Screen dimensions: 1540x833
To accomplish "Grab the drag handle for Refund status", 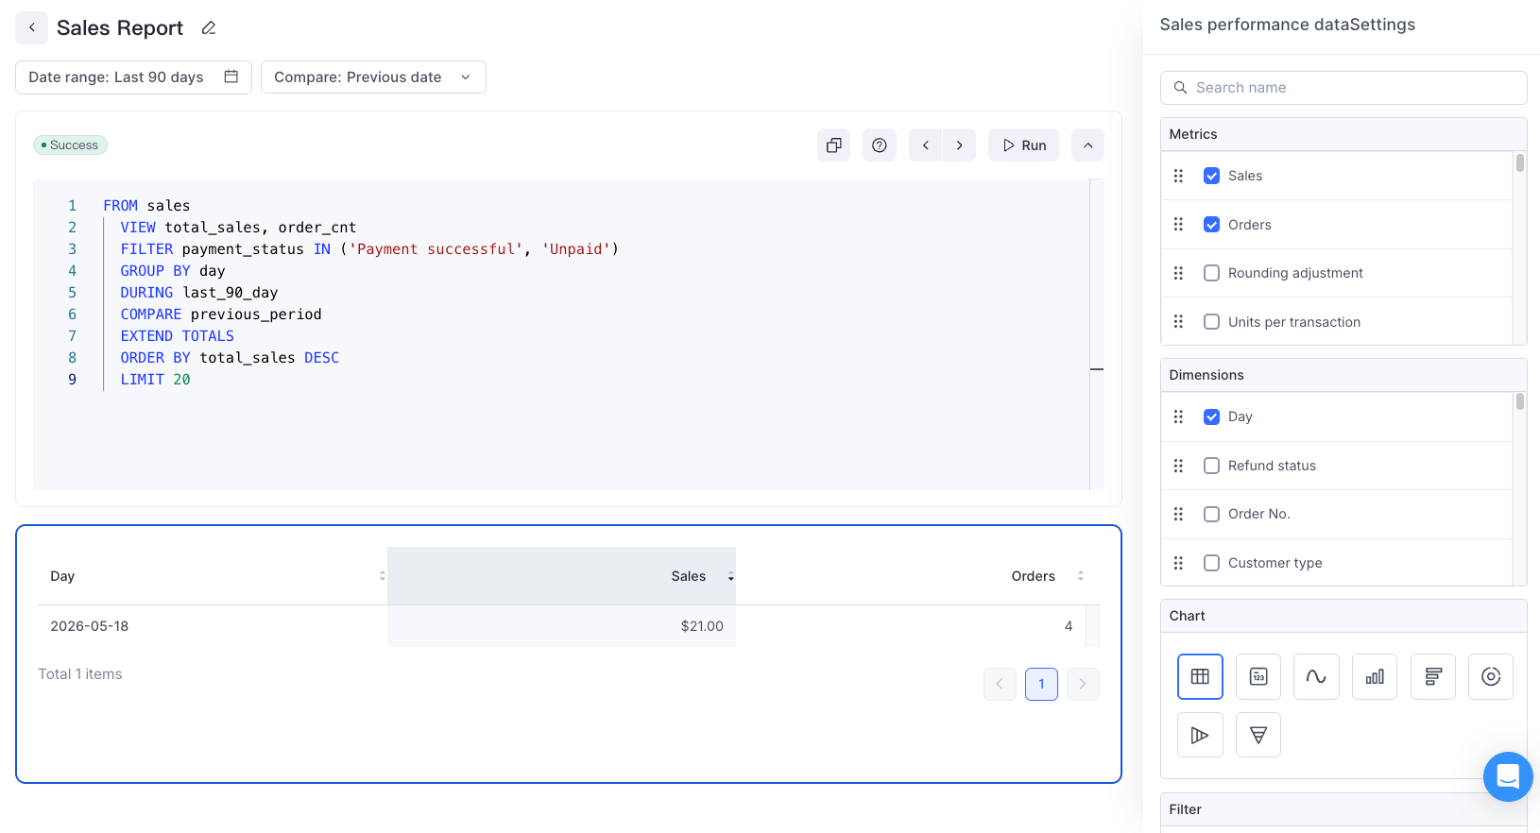I will 1178,466.
